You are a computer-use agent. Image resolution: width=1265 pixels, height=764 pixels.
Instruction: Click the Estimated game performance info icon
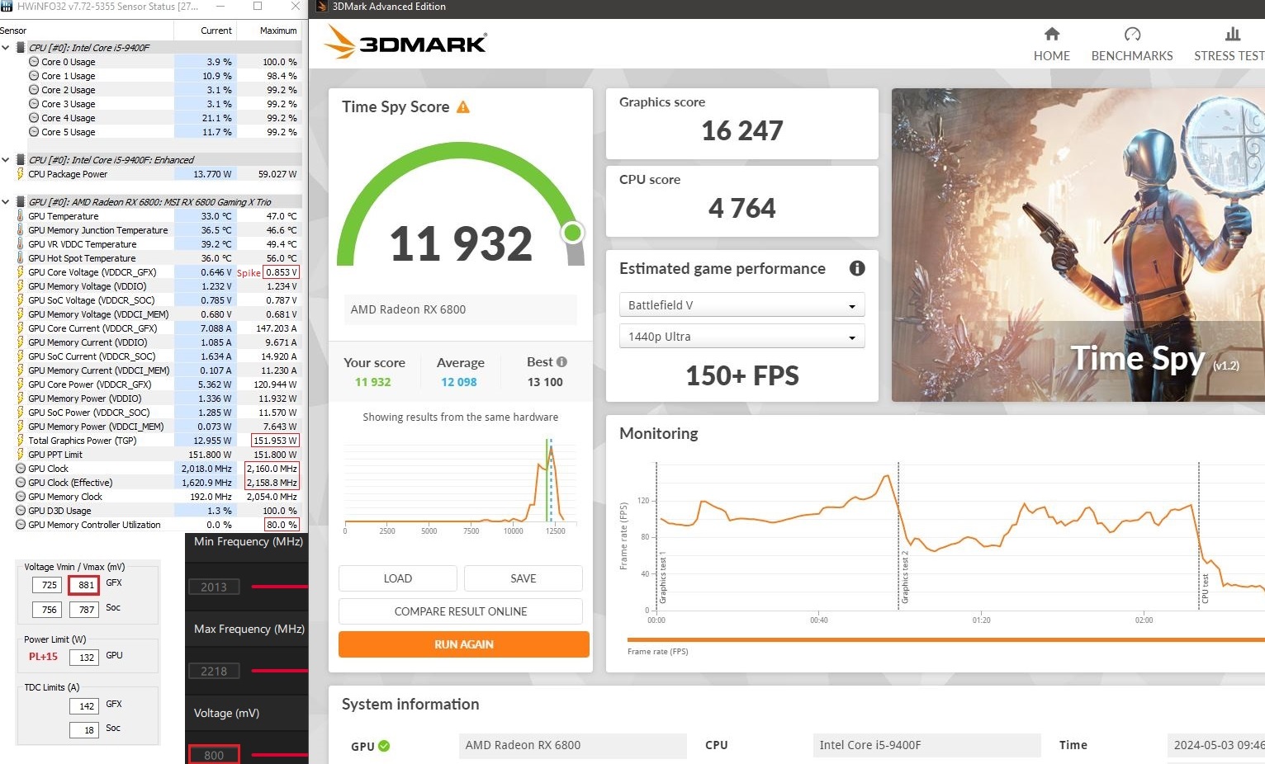[857, 268]
